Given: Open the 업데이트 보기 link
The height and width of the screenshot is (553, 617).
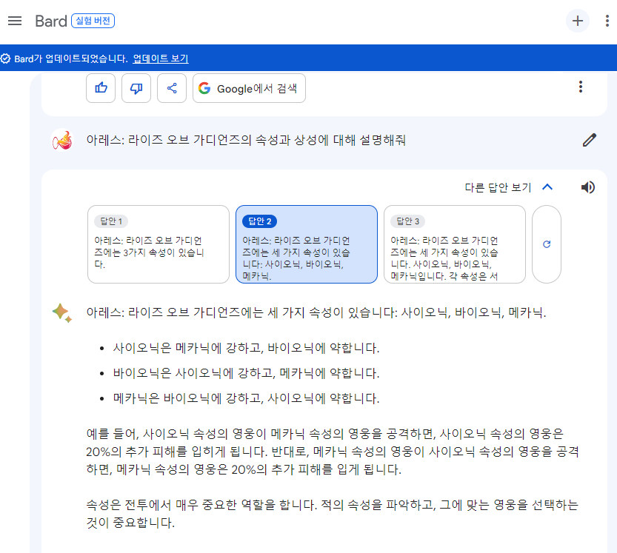Looking at the screenshot, I should [161, 58].
